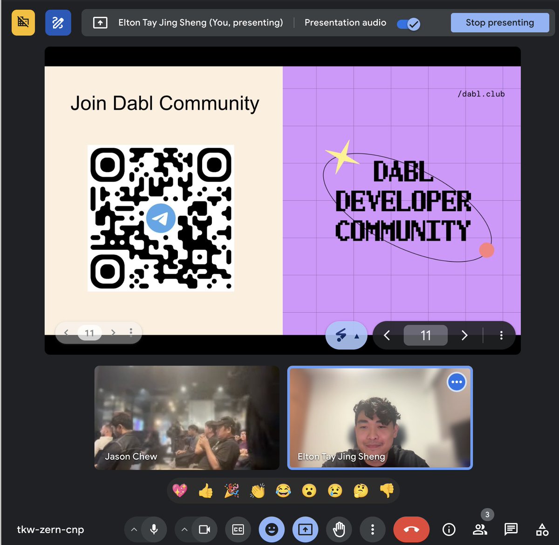This screenshot has height=545, width=559.
Task: Toggle the Presentation audio switch
Action: tap(409, 23)
